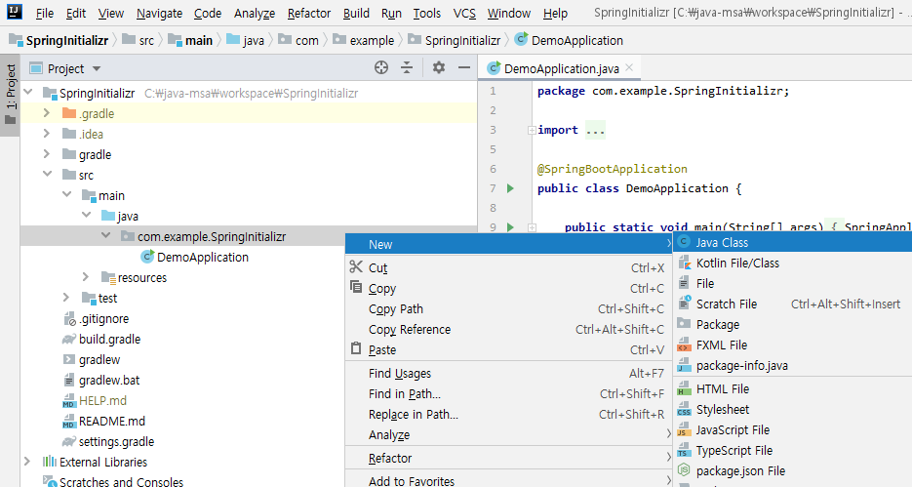The height and width of the screenshot is (487, 912).
Task: Click the Scratch File icon
Action: click(x=684, y=304)
